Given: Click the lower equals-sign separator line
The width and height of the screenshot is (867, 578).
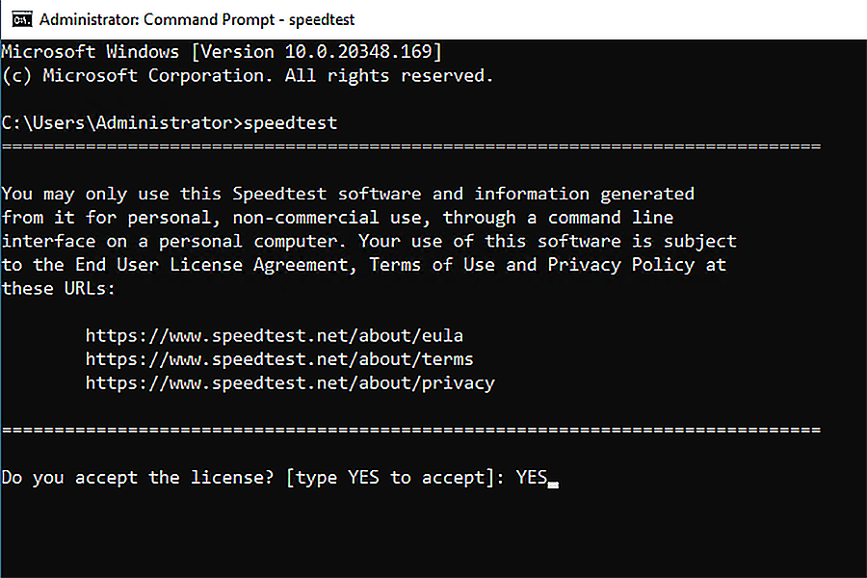Looking at the screenshot, I should (410, 430).
